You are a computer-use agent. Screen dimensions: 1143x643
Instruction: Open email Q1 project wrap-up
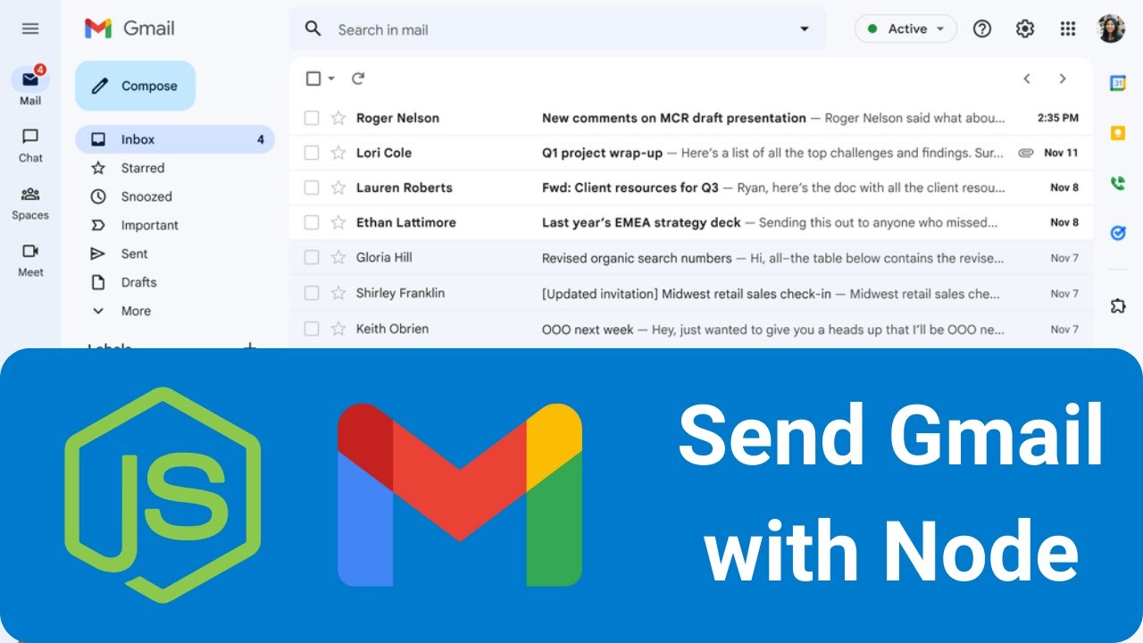(691, 153)
